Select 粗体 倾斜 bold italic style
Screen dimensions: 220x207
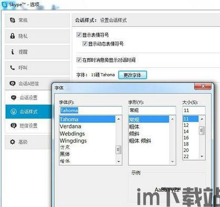(149, 141)
